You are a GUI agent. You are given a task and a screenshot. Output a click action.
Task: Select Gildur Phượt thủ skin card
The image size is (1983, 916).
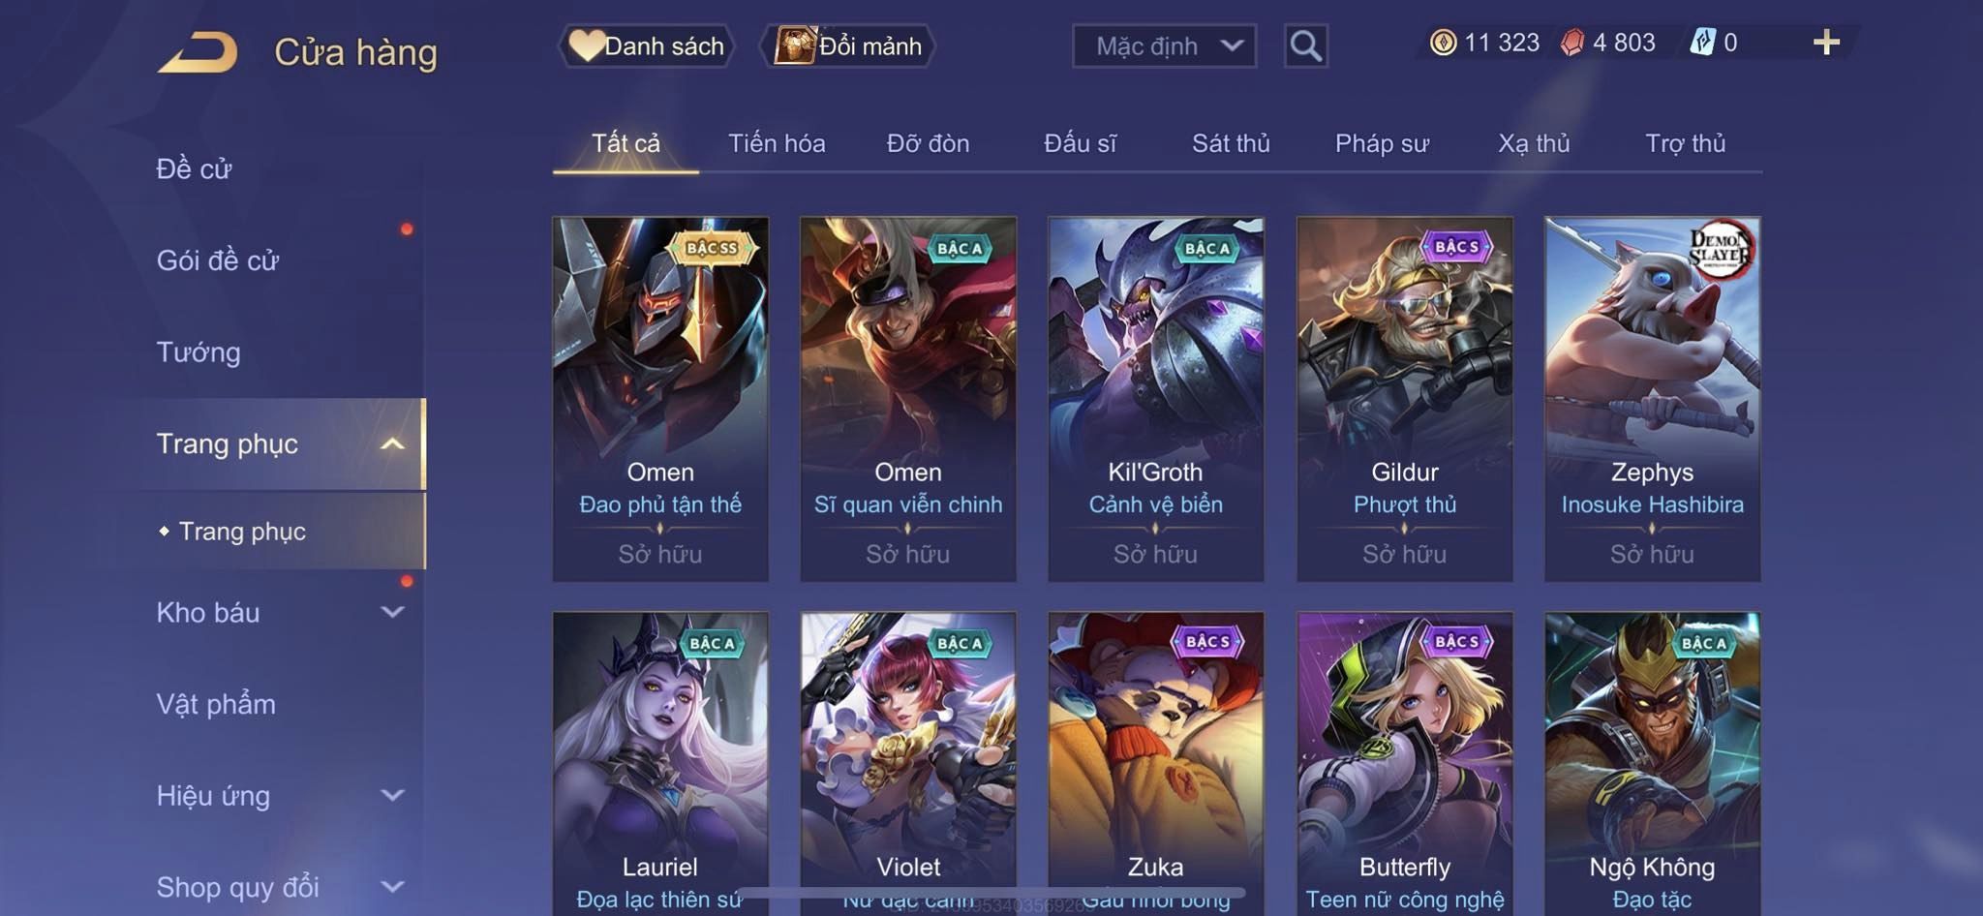[1404, 399]
